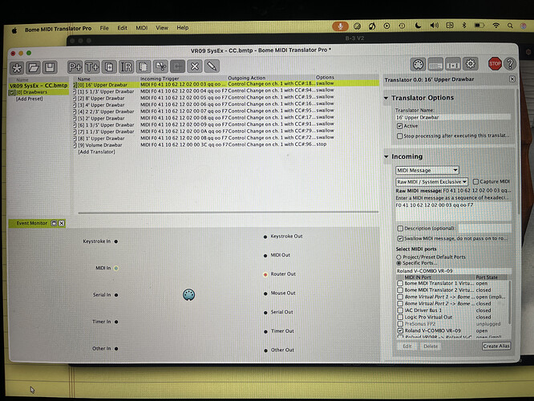
Task: Open settings with the gear icon
Action: click(x=471, y=63)
